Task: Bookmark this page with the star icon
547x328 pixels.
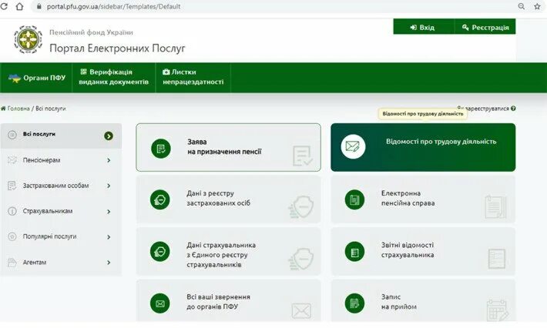Action: click(537, 6)
